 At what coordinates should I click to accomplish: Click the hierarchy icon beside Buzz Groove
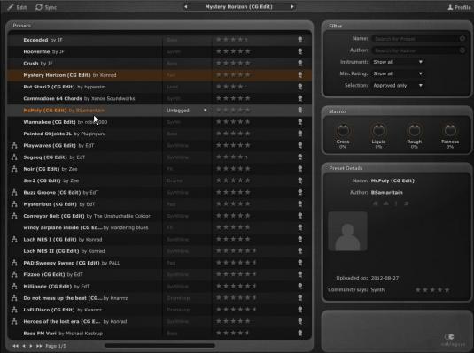point(14,192)
